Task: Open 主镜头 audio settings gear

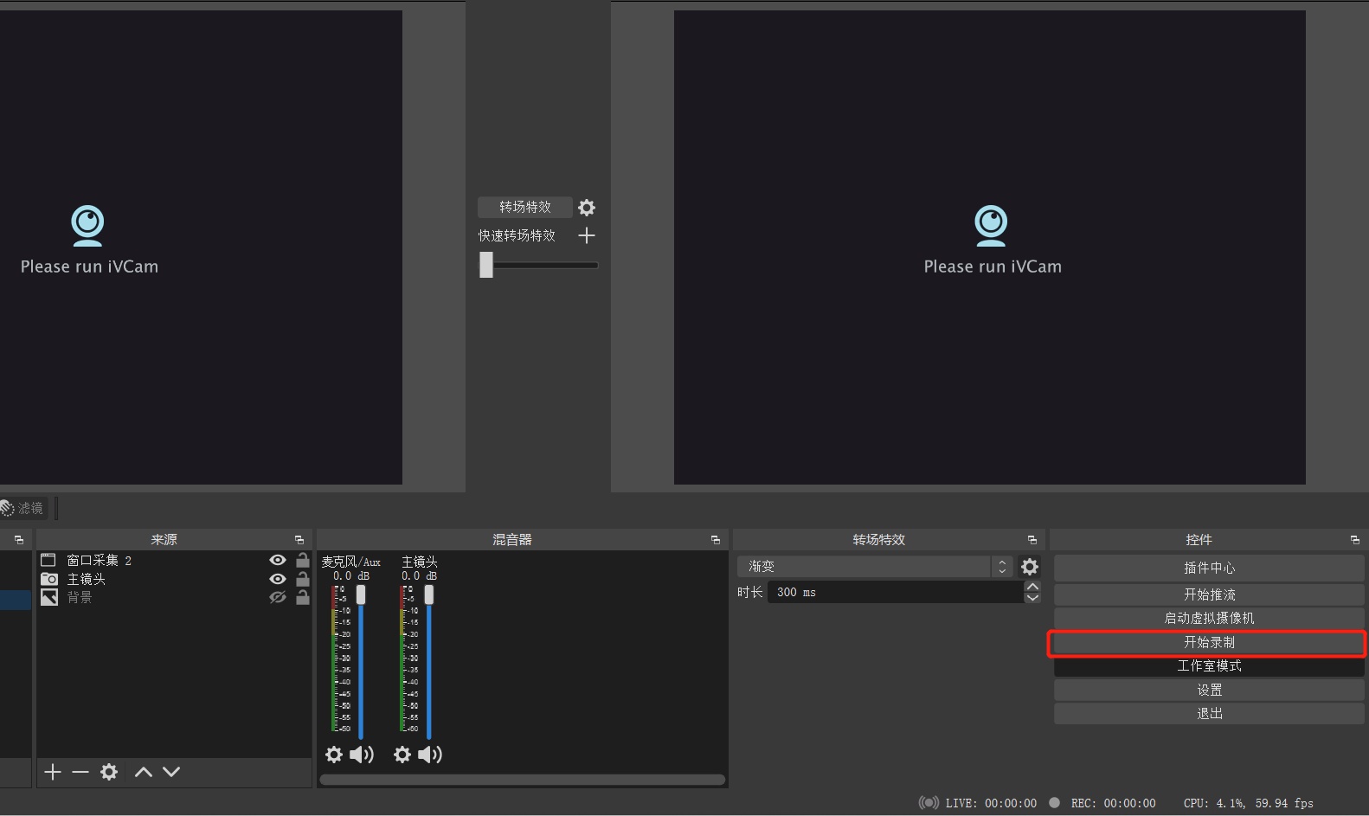Action: pyautogui.click(x=402, y=755)
